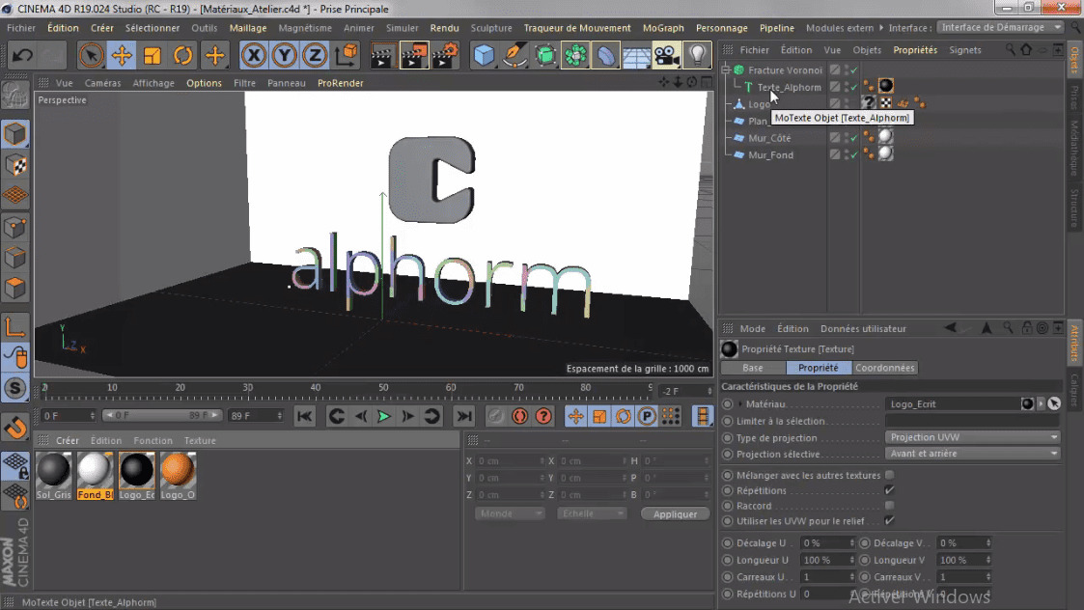This screenshot has width=1084, height=610.
Task: Toggle Mélanger avec les autres textures
Action: 890,475
